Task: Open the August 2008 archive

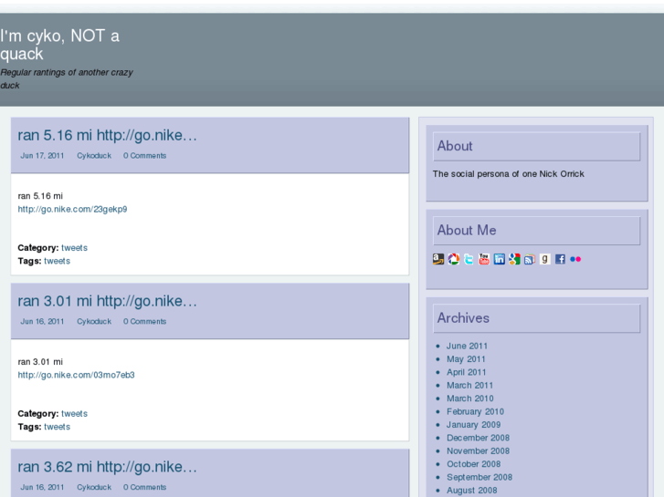Action: click(472, 491)
